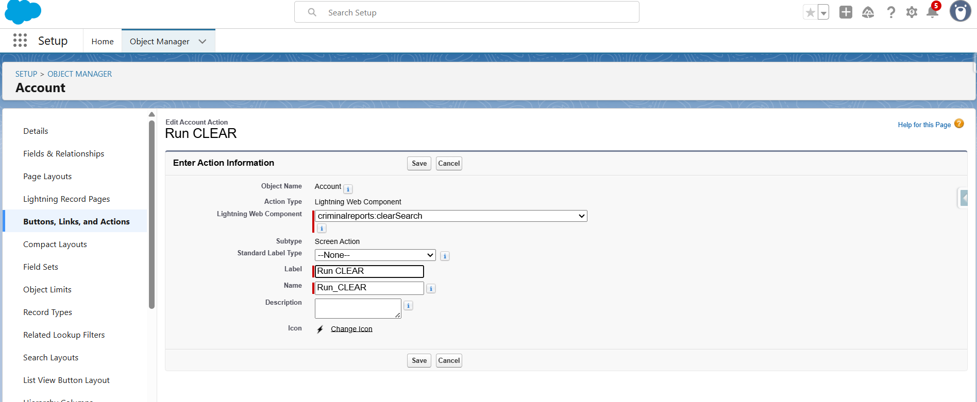Click the orange help question icon
Screen dimensions: 977x402
(959, 124)
